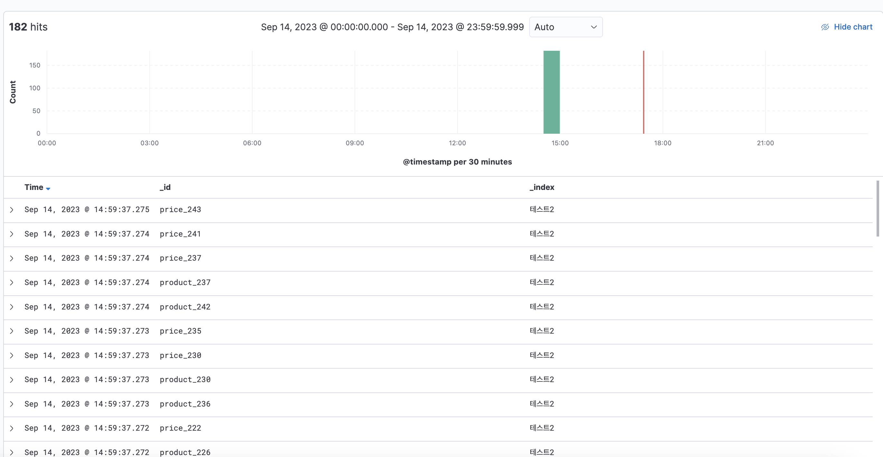Click the price_222 id cell
Screen dimensions: 883x457
(x=180, y=428)
